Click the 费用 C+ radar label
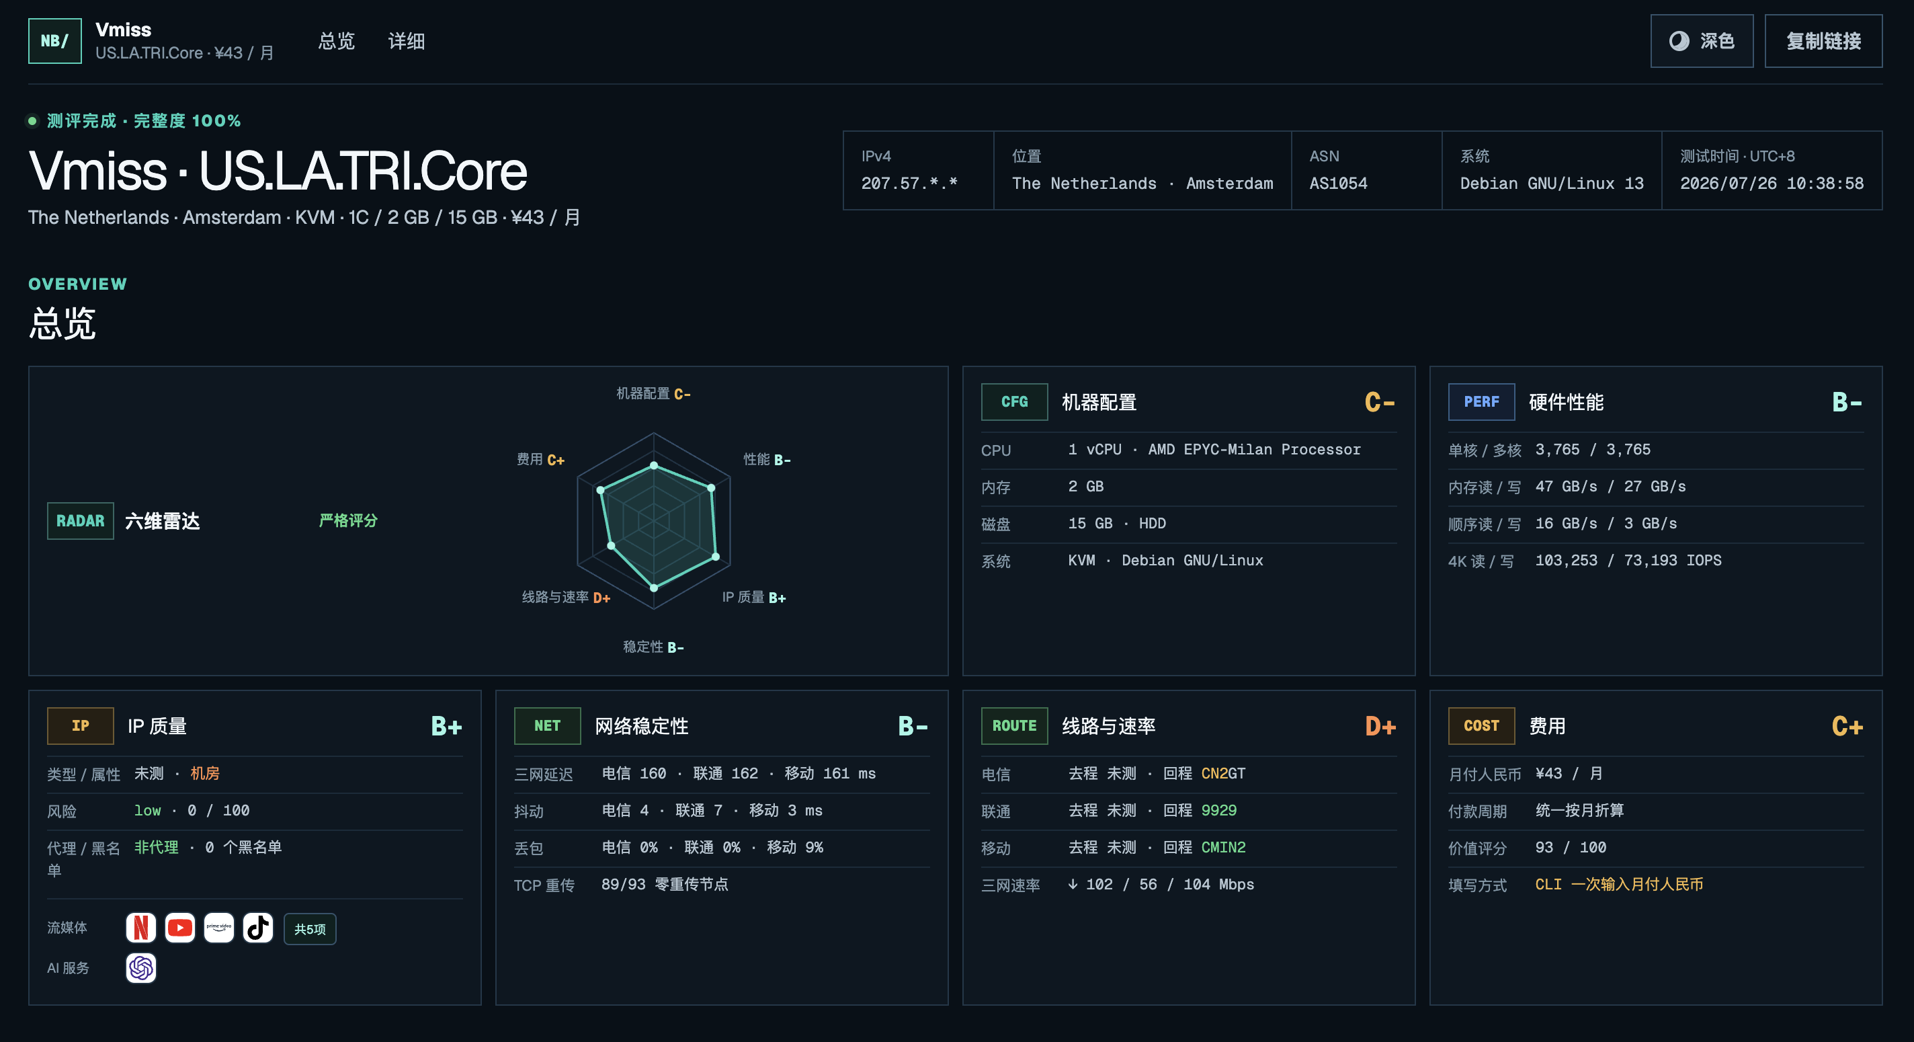Screen dimensions: 1914x1042 pos(540,459)
